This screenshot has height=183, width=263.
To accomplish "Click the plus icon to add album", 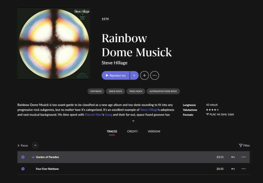I will [x=144, y=75].
